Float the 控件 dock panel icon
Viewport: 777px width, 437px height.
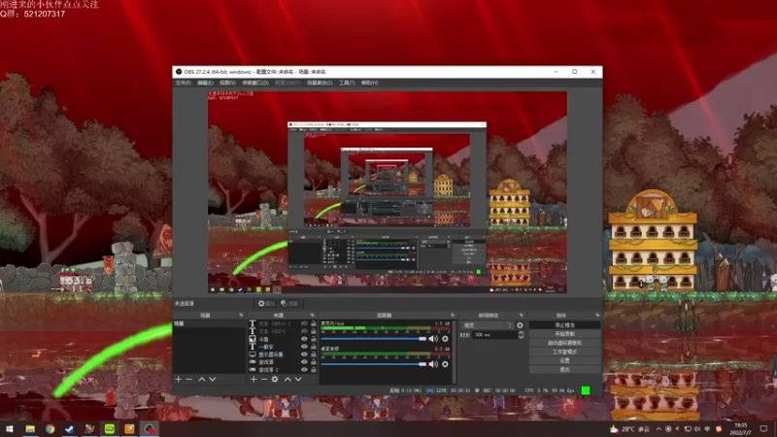coord(597,315)
